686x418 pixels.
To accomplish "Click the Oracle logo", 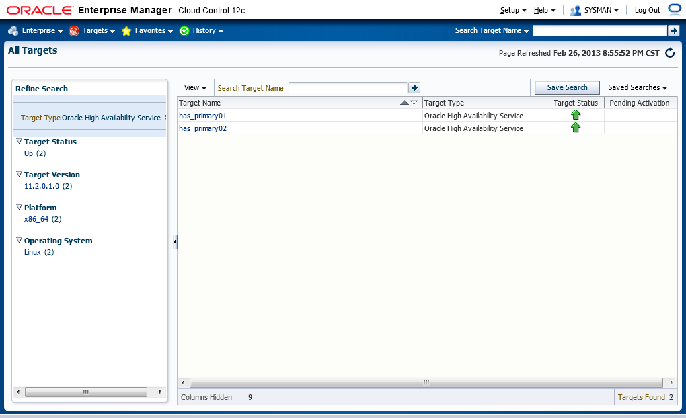I will tap(40, 10).
